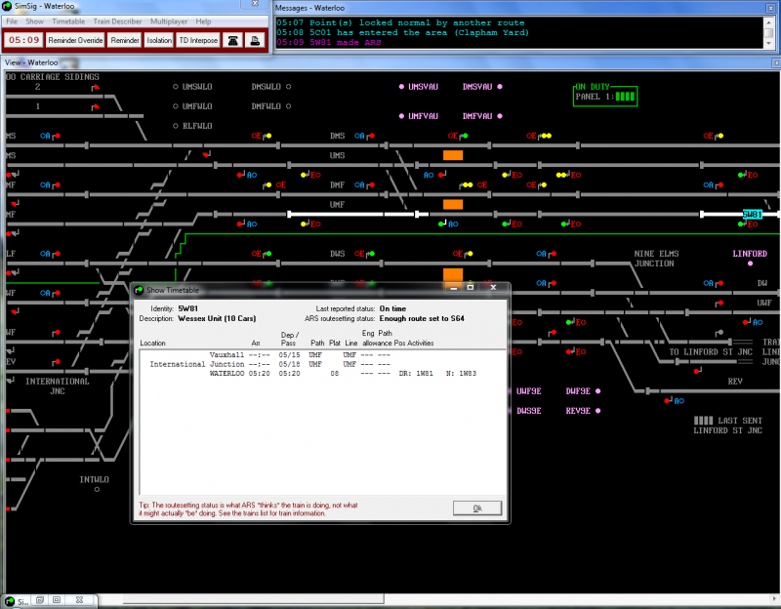This screenshot has height=609, width=781.
Task: Click the RLFWLO indicator circle
Action: [x=176, y=126]
